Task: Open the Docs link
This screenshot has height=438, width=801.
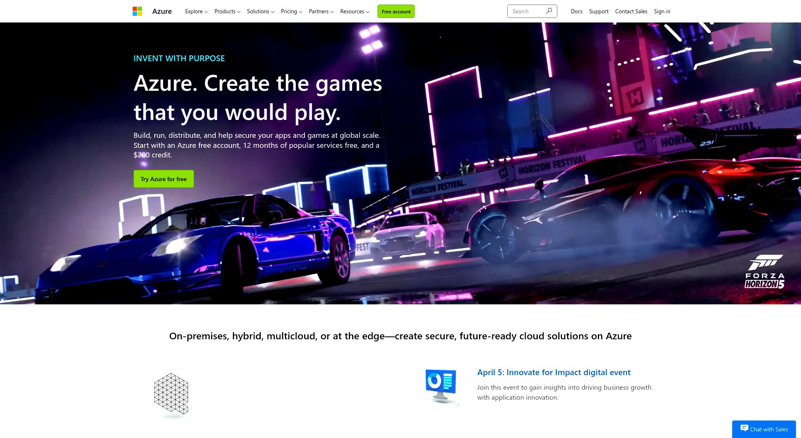Action: point(577,11)
